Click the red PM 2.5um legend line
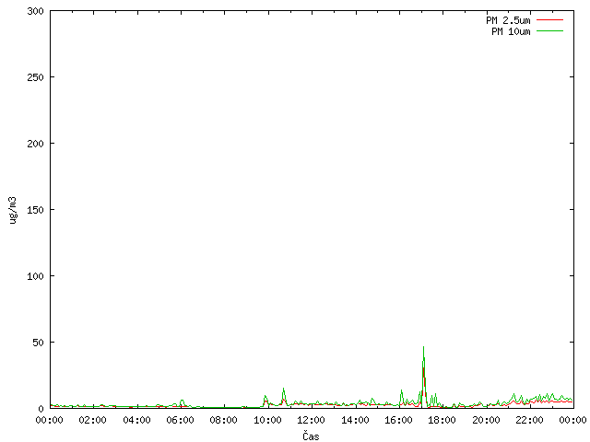 [549, 20]
